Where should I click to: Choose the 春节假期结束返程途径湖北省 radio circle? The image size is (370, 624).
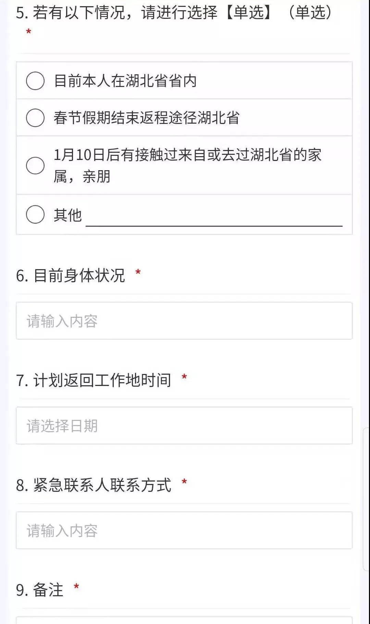point(35,118)
